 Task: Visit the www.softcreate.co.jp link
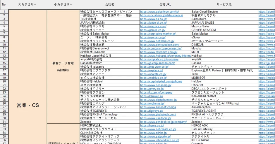click(x=158, y=129)
